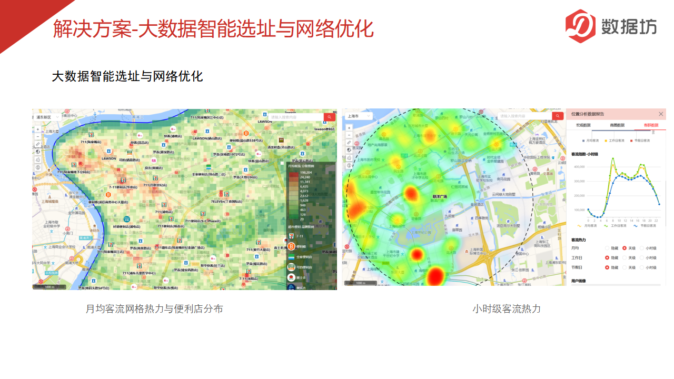The image size is (674, 379).
Task: Close the 位置分析数据报告 panel
Action: 661,114
